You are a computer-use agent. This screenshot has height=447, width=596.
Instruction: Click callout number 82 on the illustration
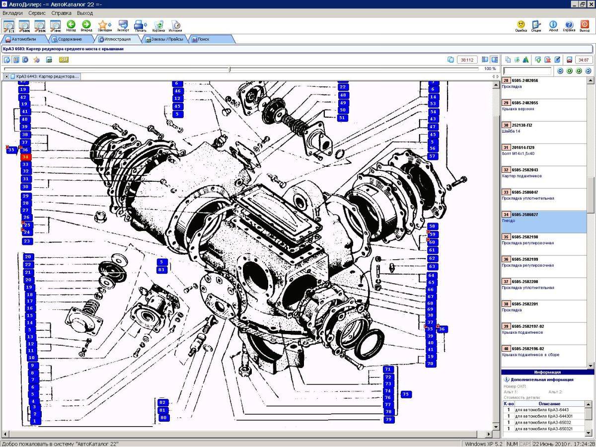pos(162,402)
